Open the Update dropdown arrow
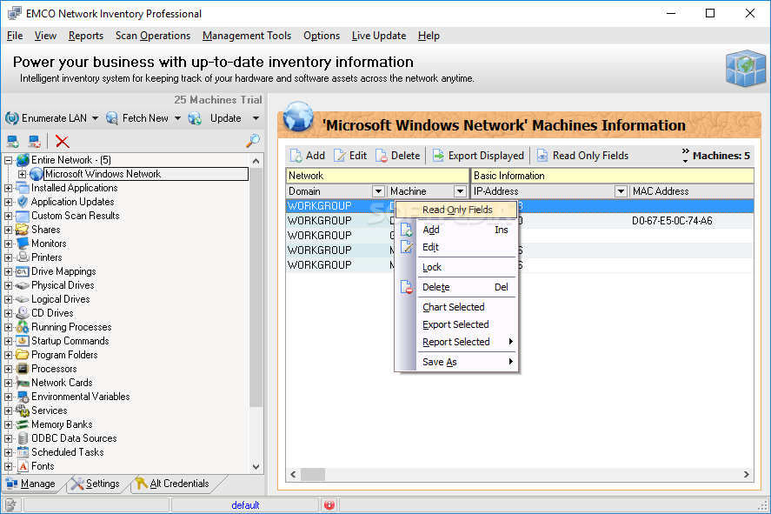771x514 pixels. 256,118
